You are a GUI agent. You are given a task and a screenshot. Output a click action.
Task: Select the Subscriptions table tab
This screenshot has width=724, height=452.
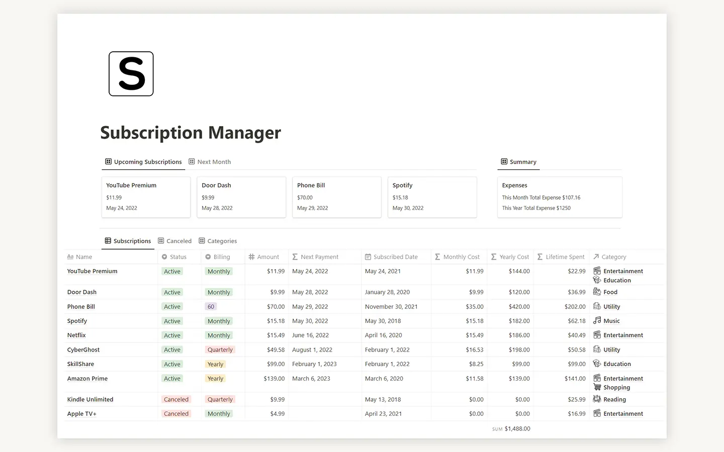(128, 241)
